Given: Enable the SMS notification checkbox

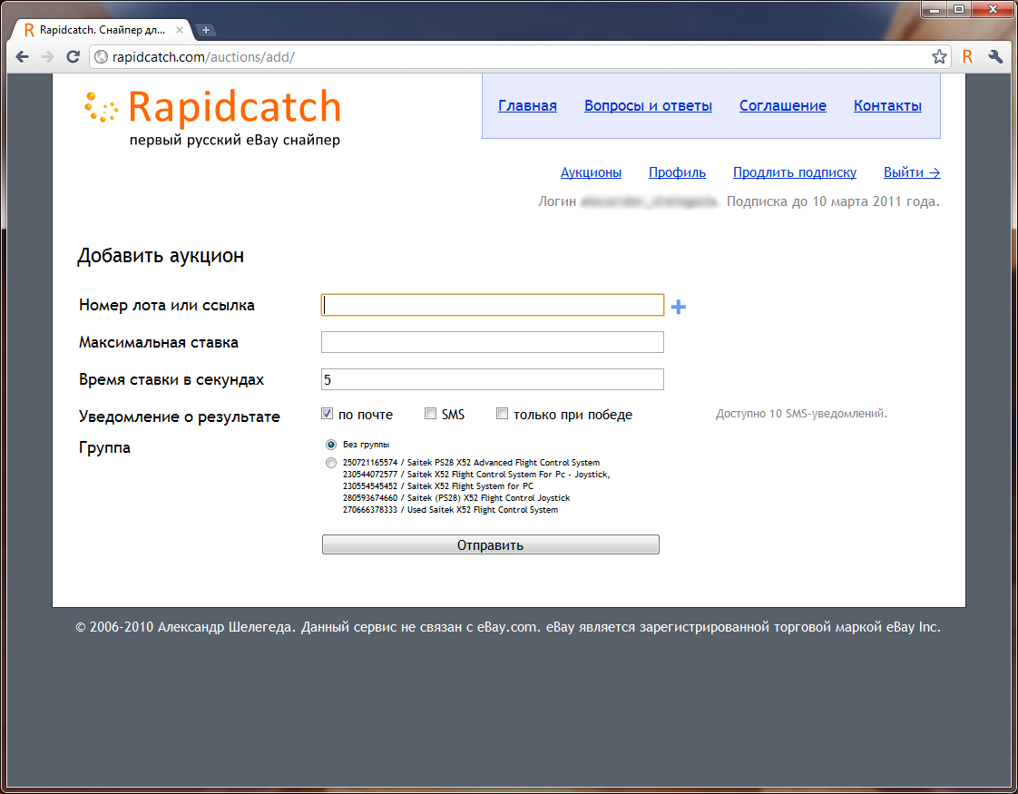Looking at the screenshot, I should click(x=430, y=414).
